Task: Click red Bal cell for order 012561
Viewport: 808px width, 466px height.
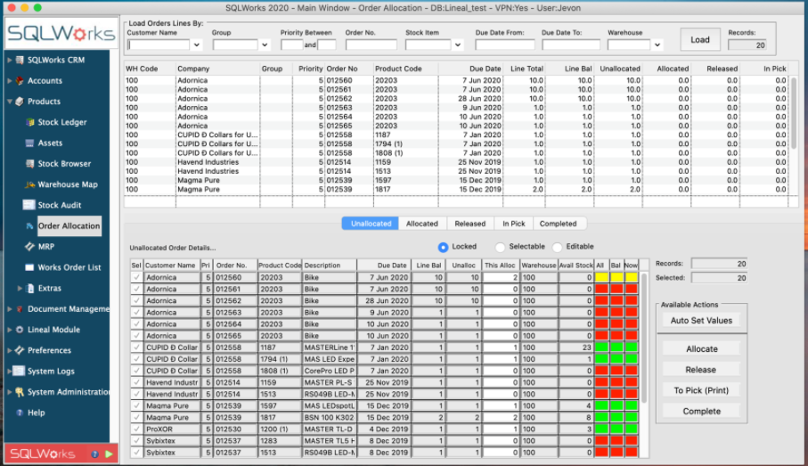Action: pyautogui.click(x=616, y=290)
